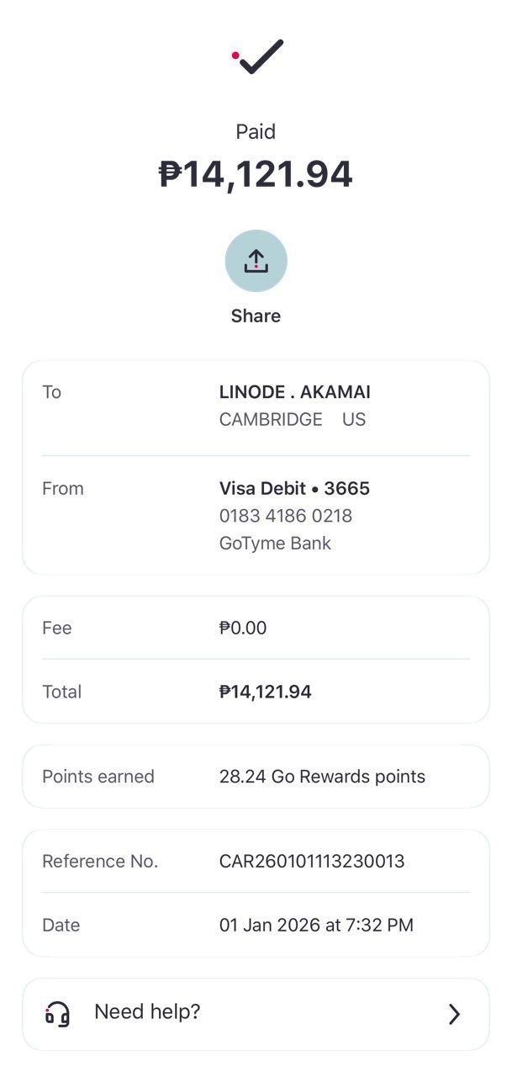The width and height of the screenshot is (512, 1077).
Task: Click the headset support icon
Action: click(x=57, y=1013)
